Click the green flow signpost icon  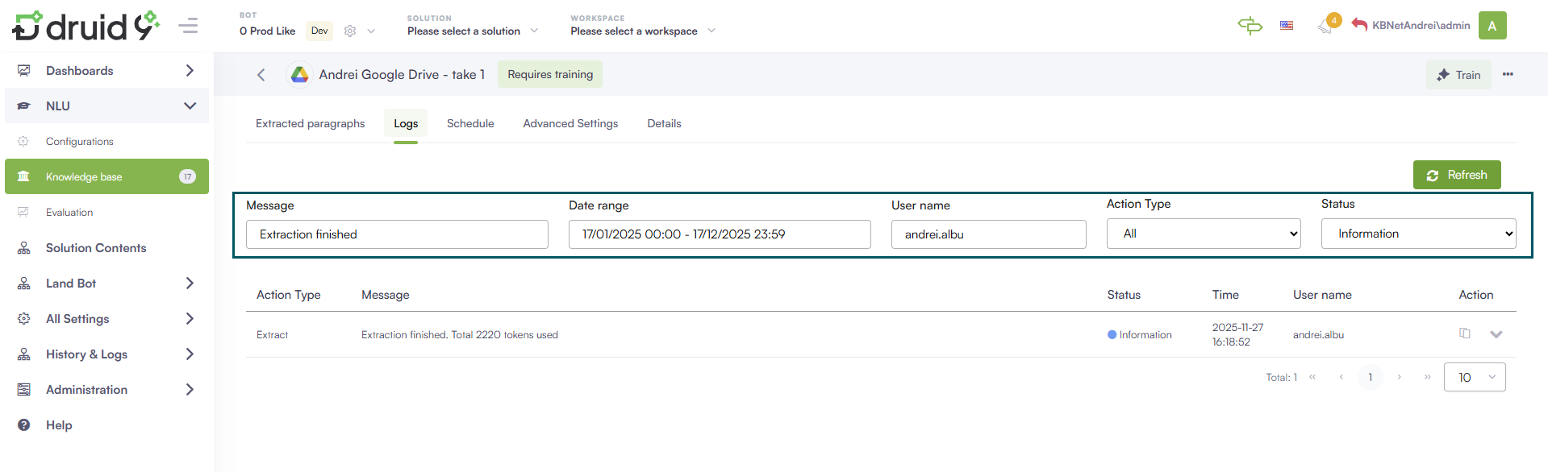1250,26
